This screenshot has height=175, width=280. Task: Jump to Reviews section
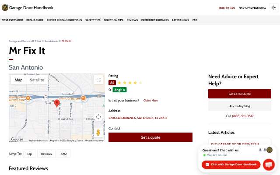click(x=46, y=154)
